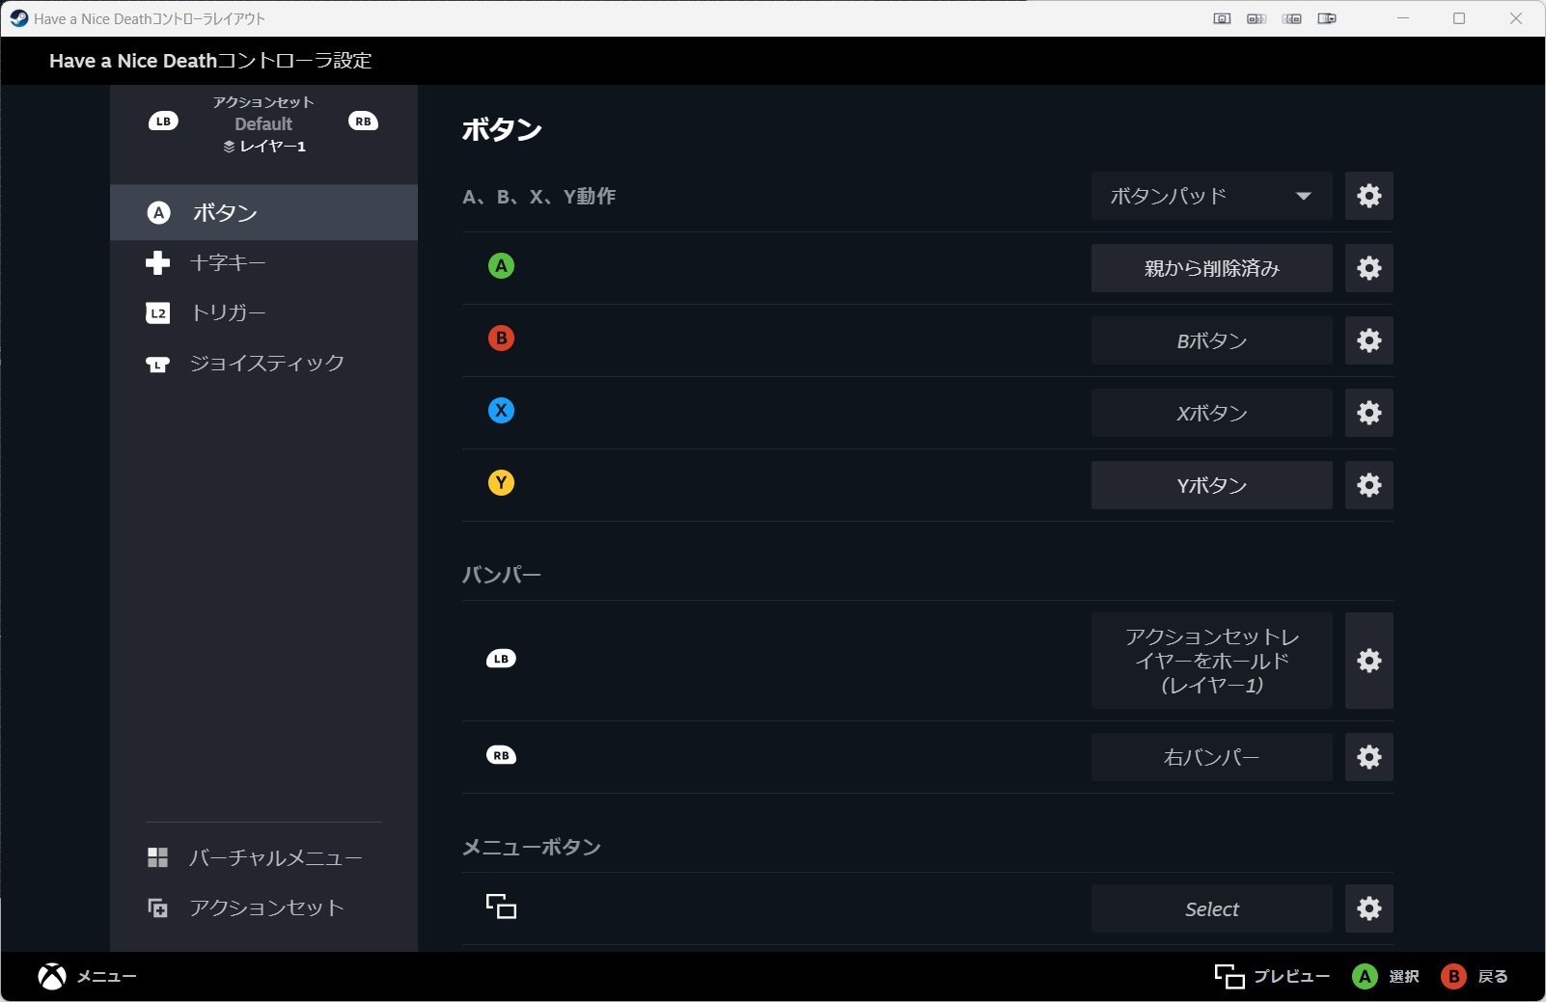Expand the ボタンパッド dropdown

pos(1212,196)
